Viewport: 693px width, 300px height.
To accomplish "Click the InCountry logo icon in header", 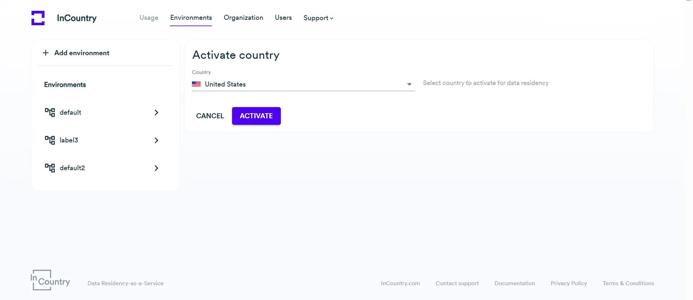I will pyautogui.click(x=38, y=18).
